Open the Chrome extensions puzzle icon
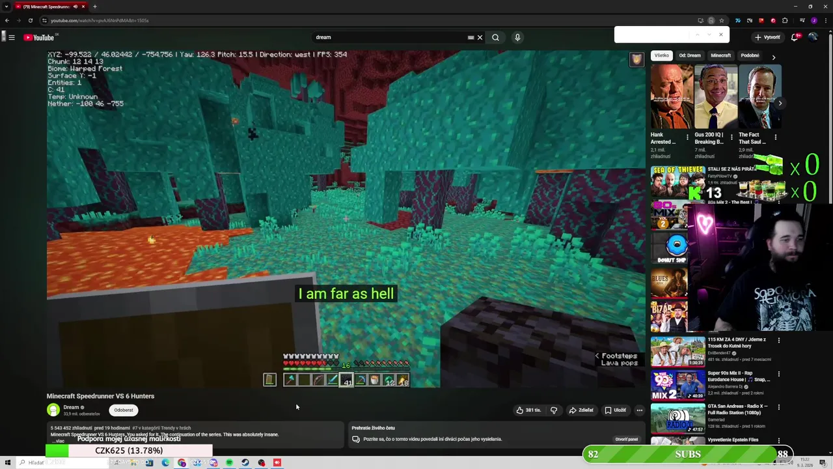The width and height of the screenshot is (833, 469). [x=785, y=20]
